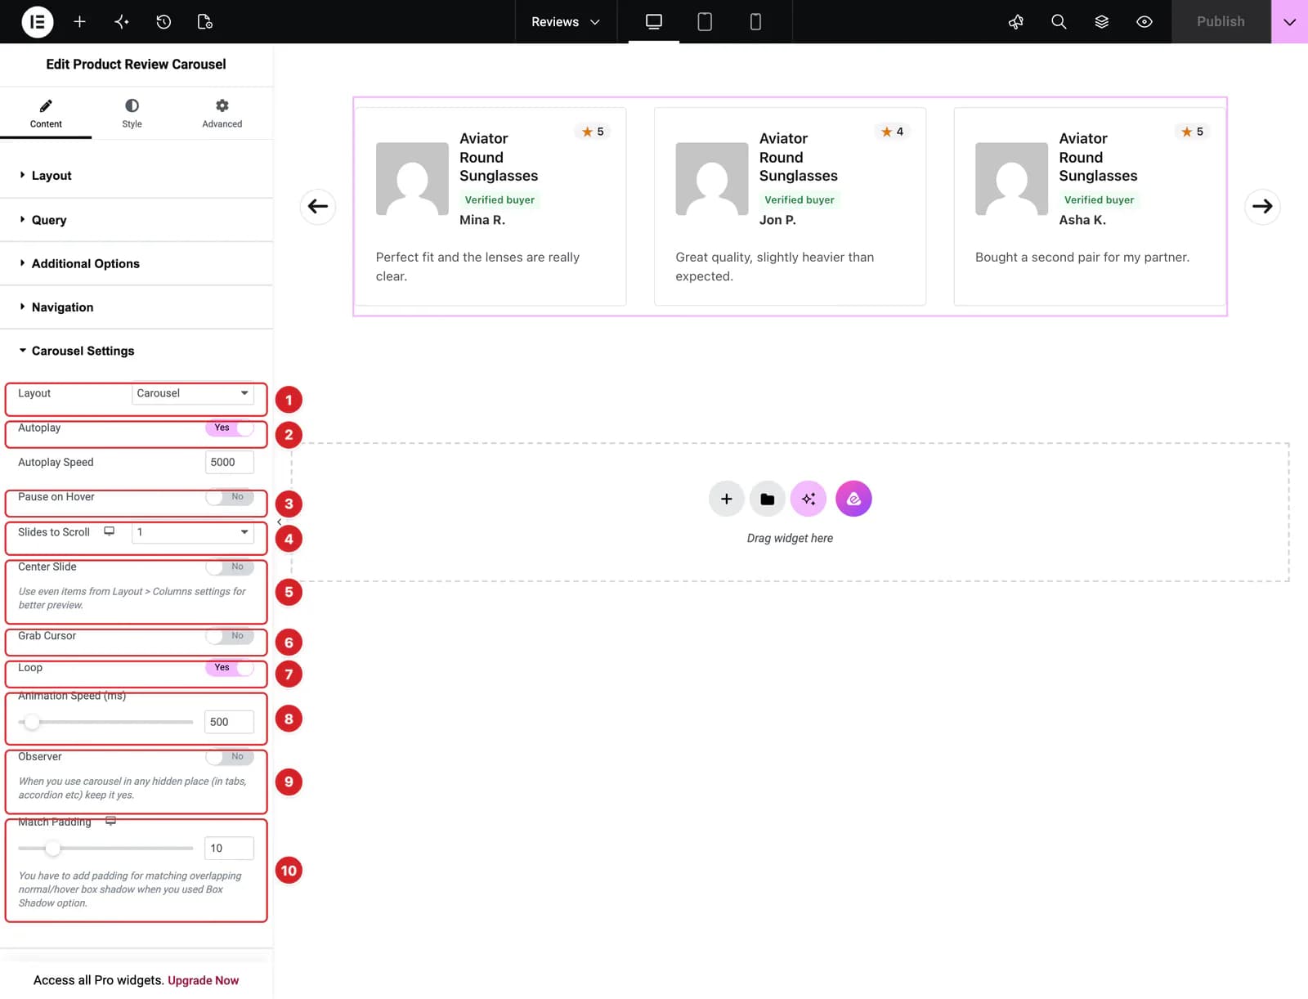Toggle the Autoplay switch
The width and height of the screenshot is (1308, 999).
[x=230, y=428]
